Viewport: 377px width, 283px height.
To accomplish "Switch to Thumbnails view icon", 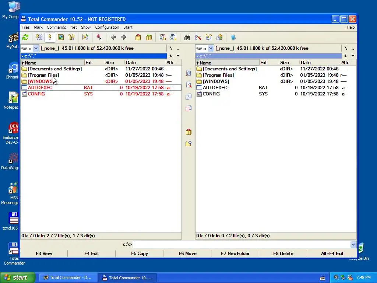I will click(61, 37).
